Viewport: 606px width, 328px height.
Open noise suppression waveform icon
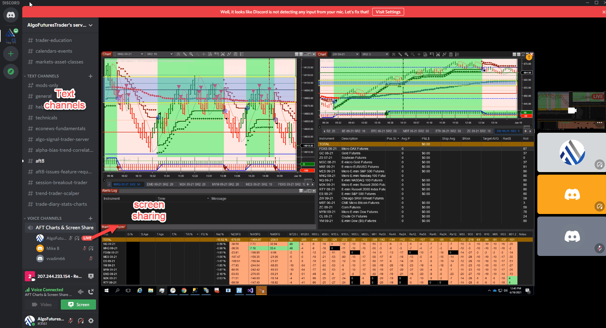[81, 292]
